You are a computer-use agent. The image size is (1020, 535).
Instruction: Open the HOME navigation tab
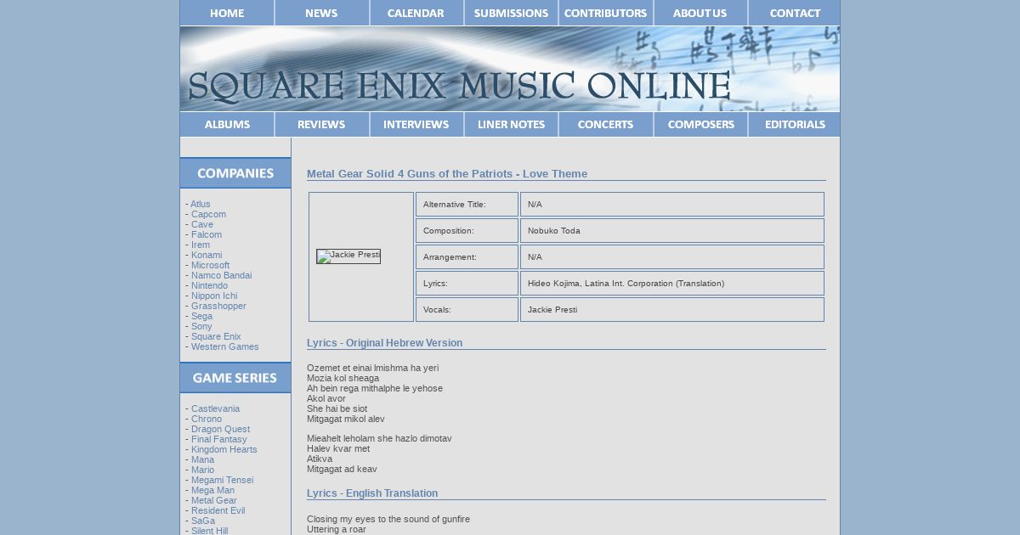227,13
